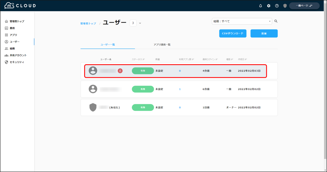Switch to the ユーザー一覧 tab
The width and height of the screenshot is (327, 172).
108,44
